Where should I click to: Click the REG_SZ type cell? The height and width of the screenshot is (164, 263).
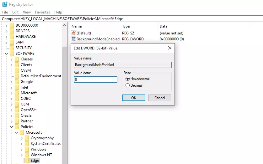(128, 33)
